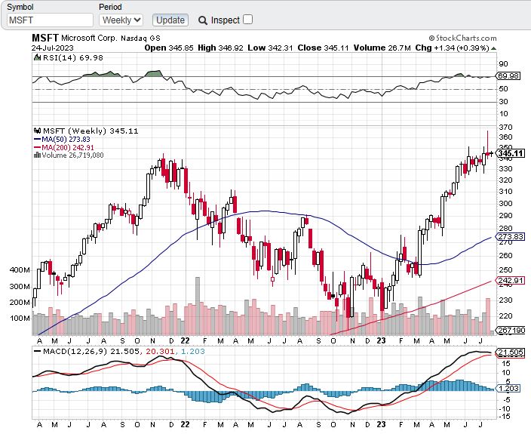Click the RSI(14) indicator legend icon
The image size is (531, 434).
click(37, 57)
